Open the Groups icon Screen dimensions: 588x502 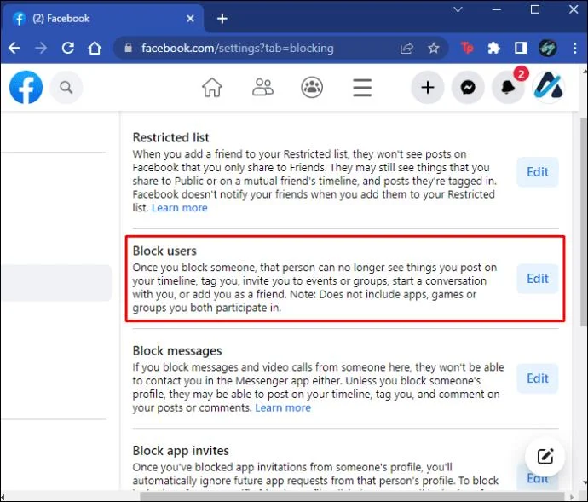[312, 88]
